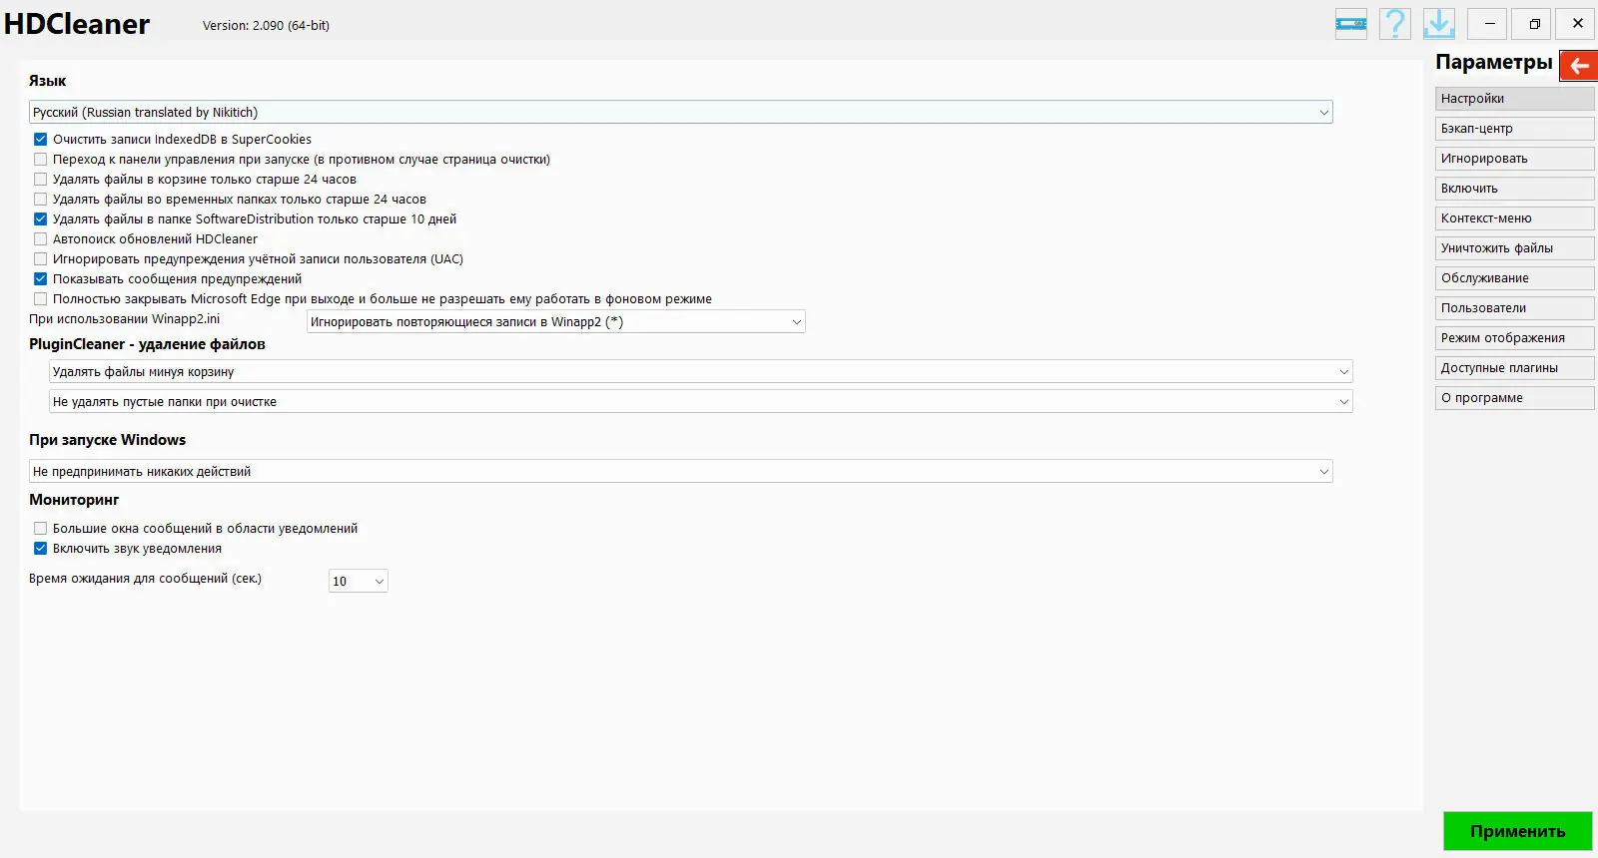Uncheck 'Показывать сообщения предупреждений'

coord(40,279)
